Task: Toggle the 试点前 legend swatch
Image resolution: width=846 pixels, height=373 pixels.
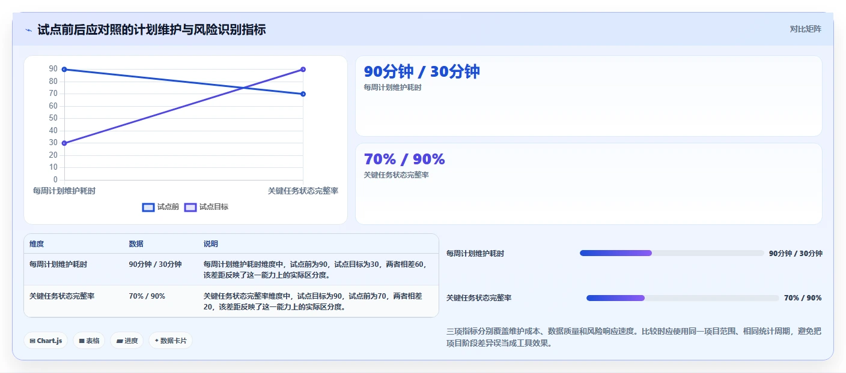Action: click(x=148, y=207)
